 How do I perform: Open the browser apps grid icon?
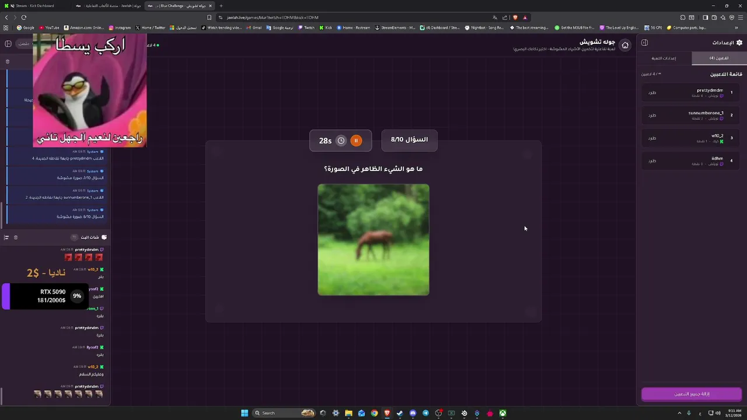tap(6, 27)
